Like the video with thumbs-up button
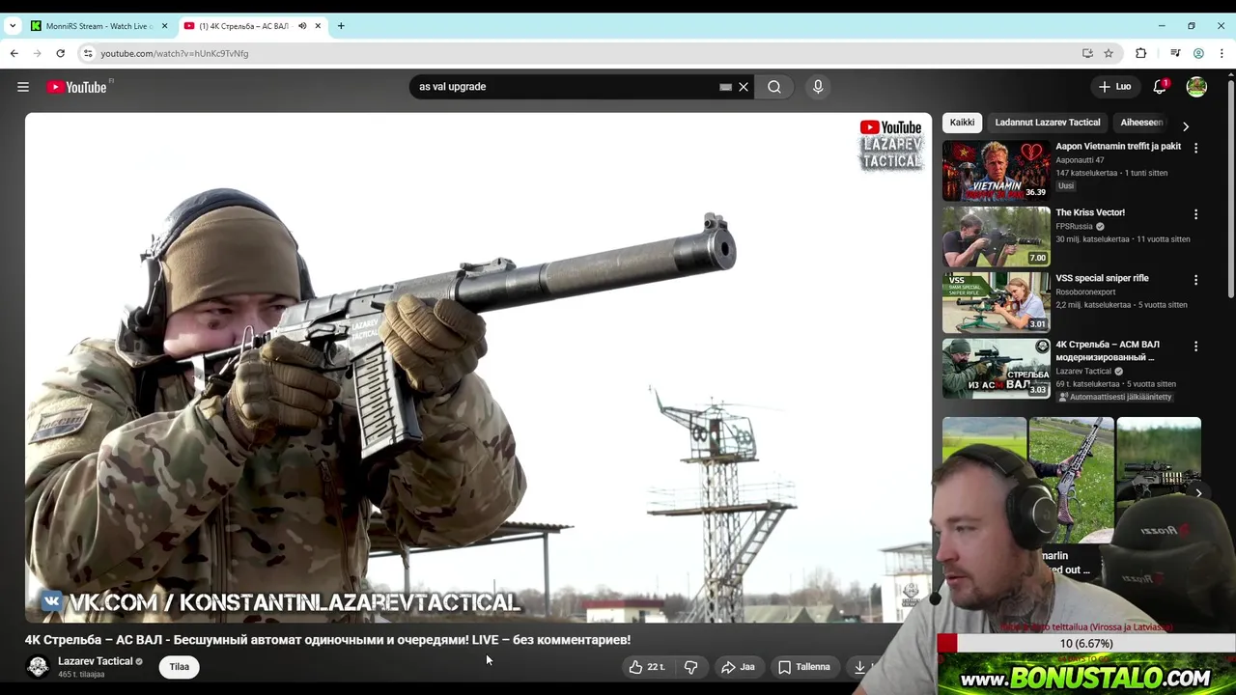 click(x=646, y=667)
